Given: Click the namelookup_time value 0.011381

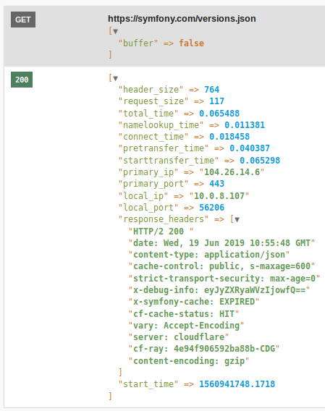Looking at the screenshot, I should pyautogui.click(x=245, y=125).
